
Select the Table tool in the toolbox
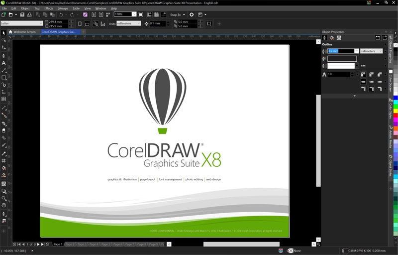[3, 99]
